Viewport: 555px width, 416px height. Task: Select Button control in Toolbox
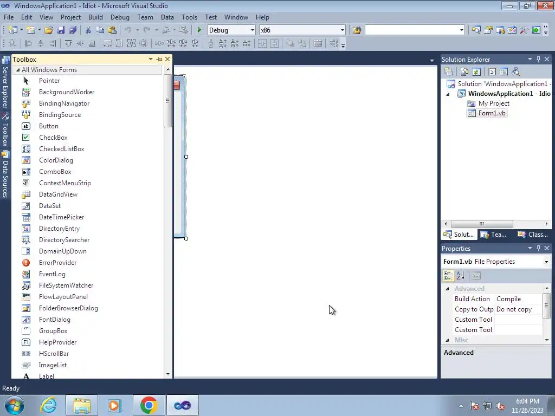(48, 126)
